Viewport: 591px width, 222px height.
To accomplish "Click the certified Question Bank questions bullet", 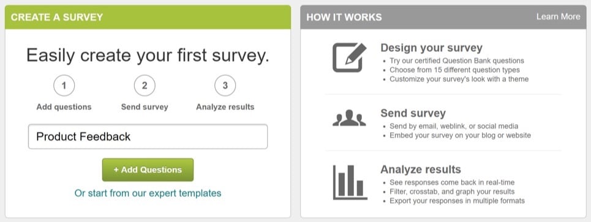I will 457,60.
